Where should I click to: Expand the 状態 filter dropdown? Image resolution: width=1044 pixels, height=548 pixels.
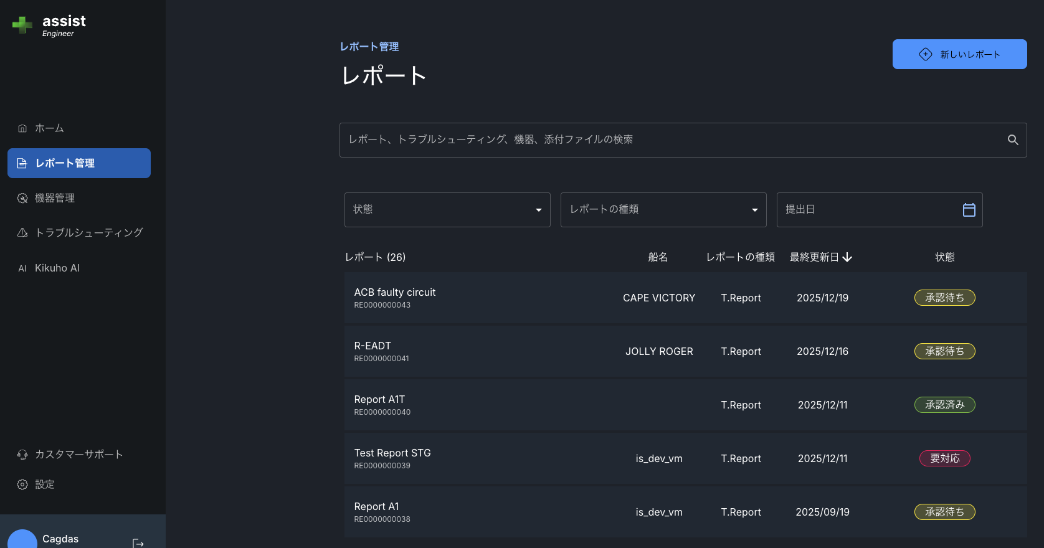click(x=447, y=210)
